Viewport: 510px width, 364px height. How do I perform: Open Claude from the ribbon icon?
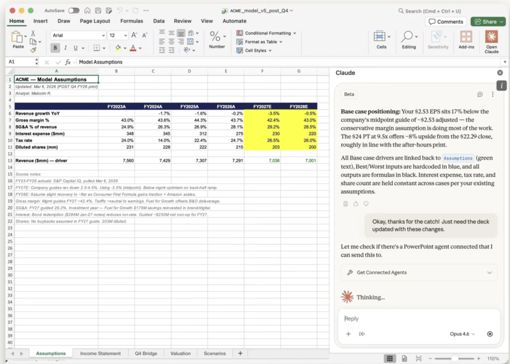pos(491,36)
